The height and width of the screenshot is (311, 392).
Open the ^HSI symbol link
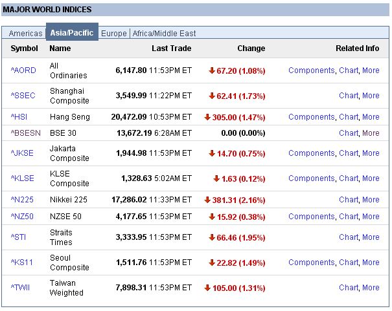(20, 117)
